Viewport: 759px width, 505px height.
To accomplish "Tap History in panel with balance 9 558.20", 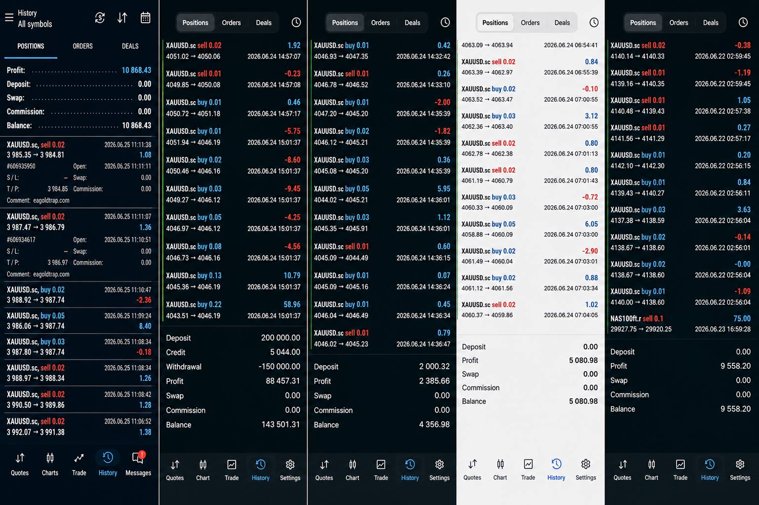I will (x=710, y=470).
